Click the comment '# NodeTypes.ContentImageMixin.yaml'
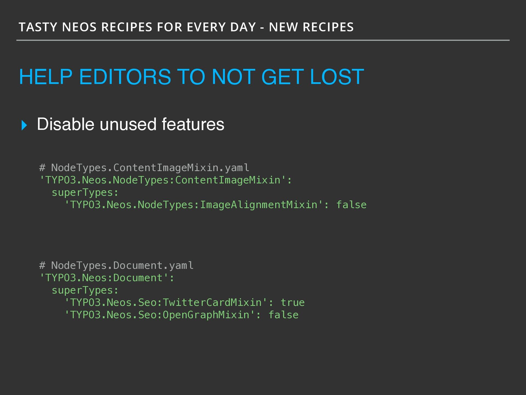Viewport: 526px width, 395px height. coord(144,168)
